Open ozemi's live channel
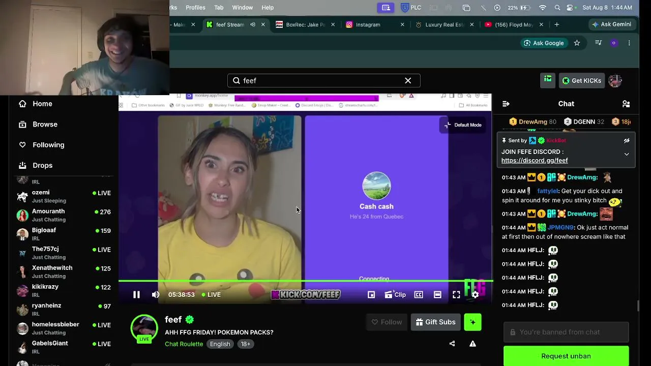 [x=64, y=196]
